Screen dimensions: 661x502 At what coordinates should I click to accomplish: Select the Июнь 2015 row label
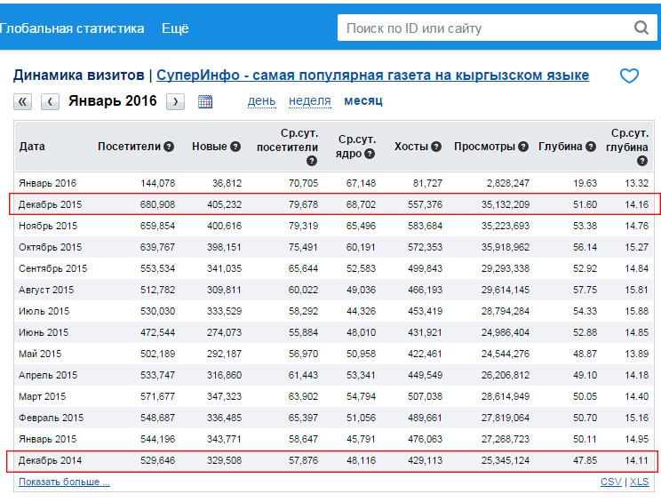44,332
